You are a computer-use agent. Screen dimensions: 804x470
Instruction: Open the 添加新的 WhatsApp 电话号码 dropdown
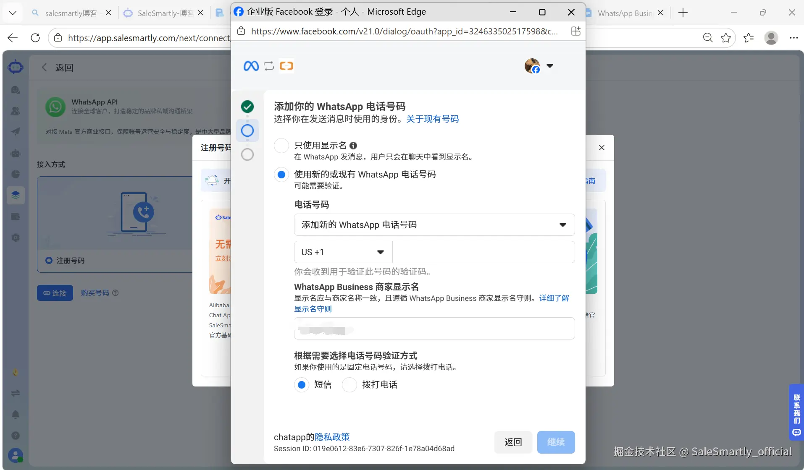pos(434,225)
